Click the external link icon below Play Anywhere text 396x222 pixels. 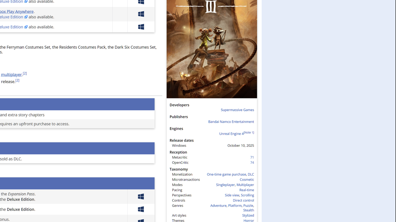[x=26, y=17]
